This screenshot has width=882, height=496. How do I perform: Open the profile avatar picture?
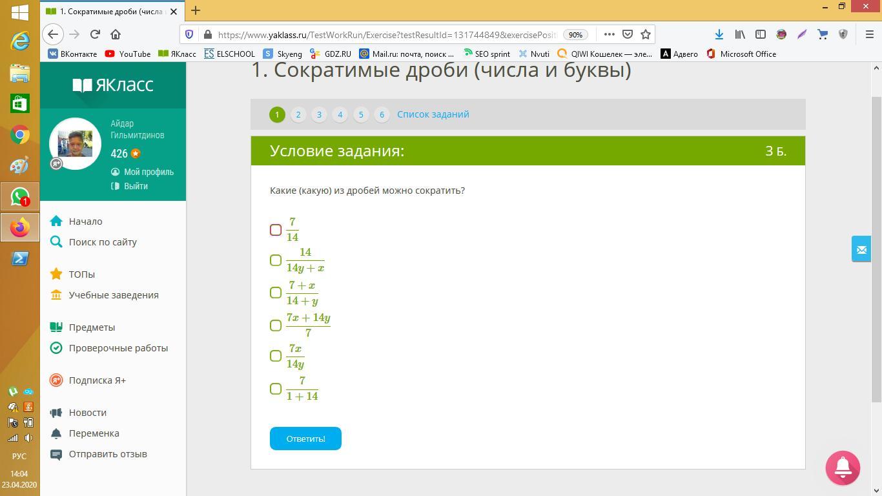75,143
